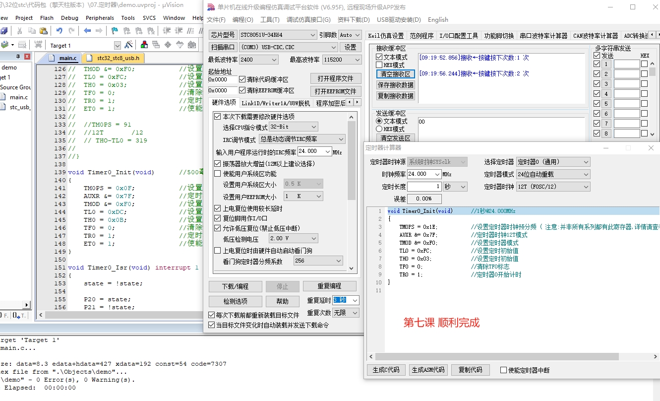Open the Peripherals menu in µVision

coord(100,18)
